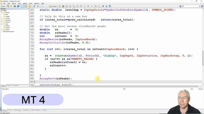Screen dimensions: 204x114
Task: Save the file with the floppy disk icon
Action: point(15,6)
